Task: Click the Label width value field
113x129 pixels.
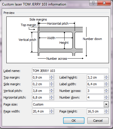Action: click(95, 84)
